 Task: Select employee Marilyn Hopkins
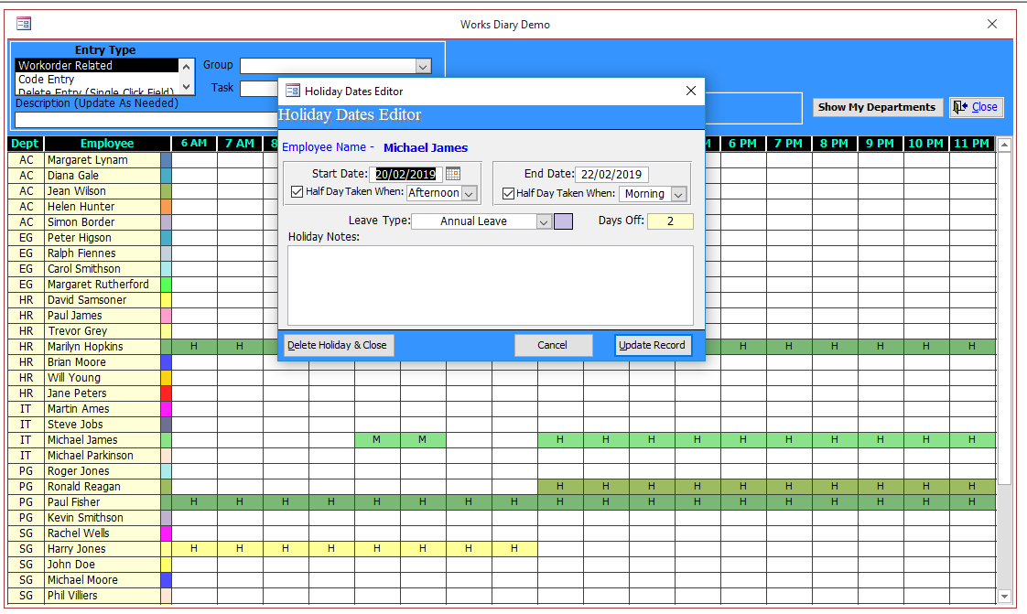pos(103,346)
